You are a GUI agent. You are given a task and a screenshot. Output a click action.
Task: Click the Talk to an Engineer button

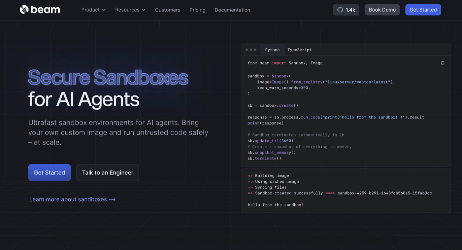108,173
